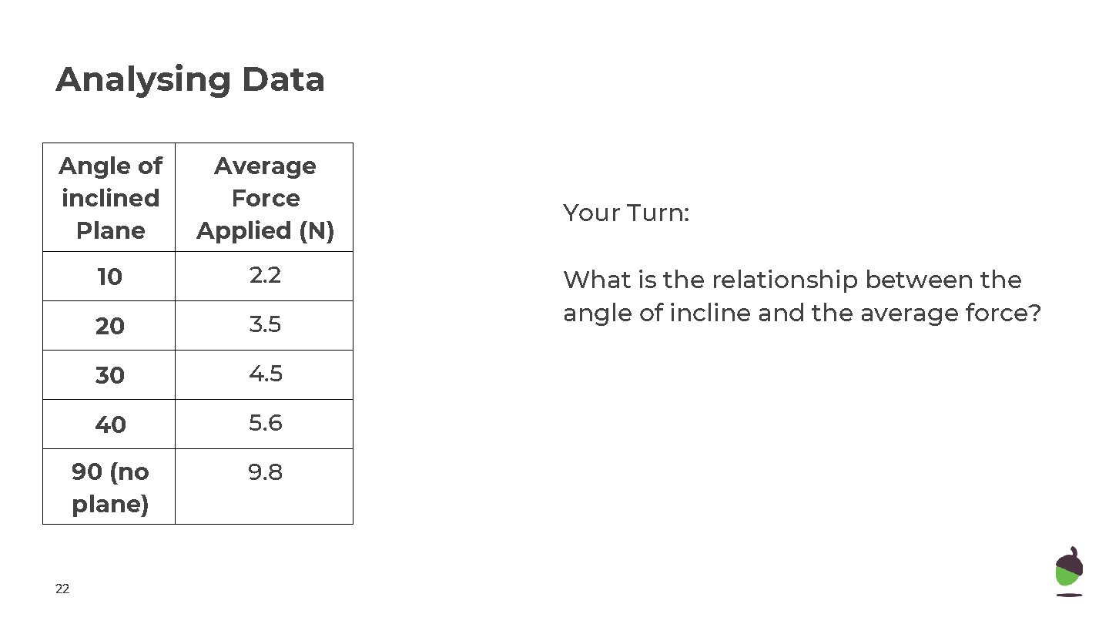Click the line ending 'the average force?'

tap(801, 314)
